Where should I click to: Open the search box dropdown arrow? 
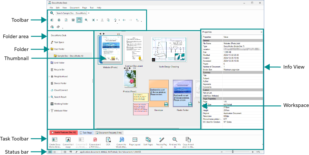[x=89, y=13]
